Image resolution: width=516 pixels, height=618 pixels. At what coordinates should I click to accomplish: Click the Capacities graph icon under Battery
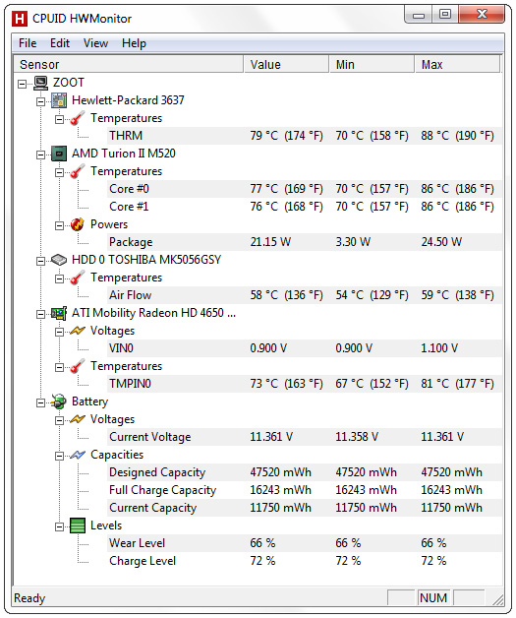point(78,455)
